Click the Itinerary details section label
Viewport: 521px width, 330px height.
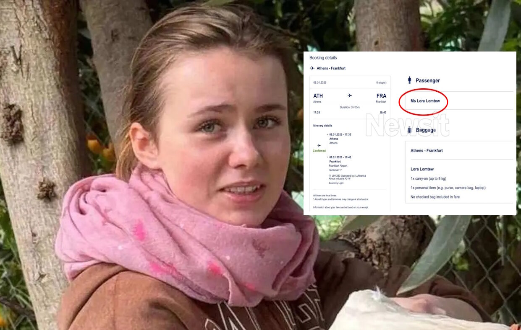coord(322,126)
